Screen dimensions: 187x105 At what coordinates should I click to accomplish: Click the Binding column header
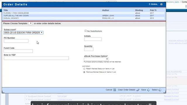click(x=139, y=10)
